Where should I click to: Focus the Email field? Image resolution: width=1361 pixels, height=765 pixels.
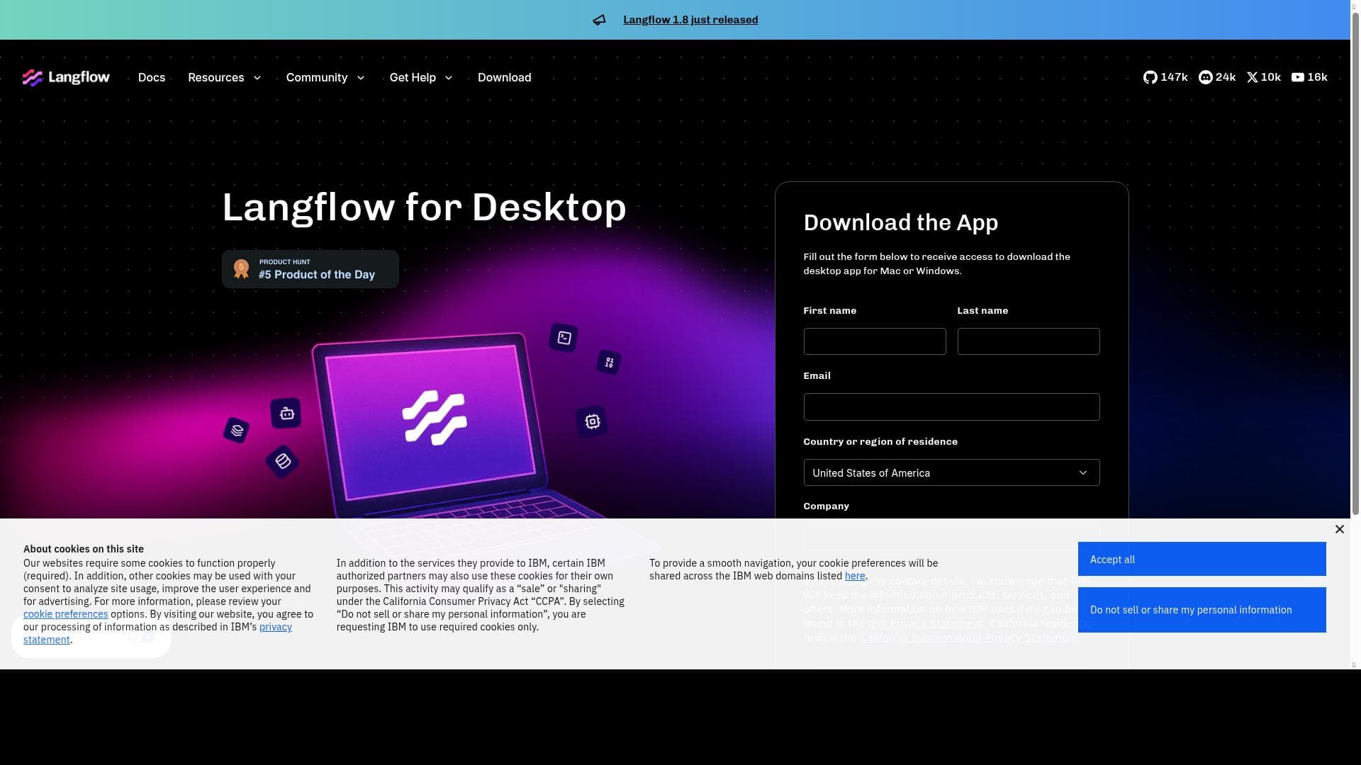[951, 407]
